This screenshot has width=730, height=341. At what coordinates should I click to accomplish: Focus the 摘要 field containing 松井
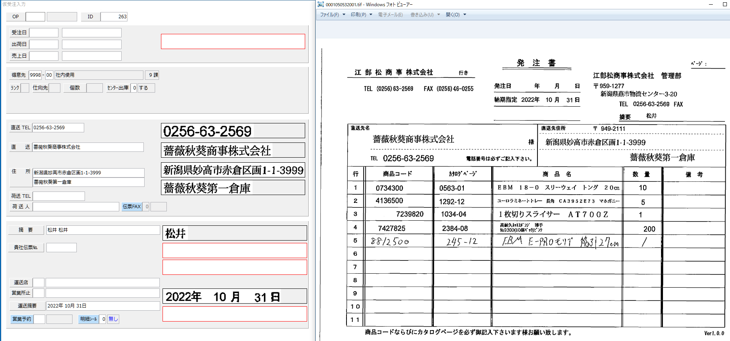[x=103, y=230]
